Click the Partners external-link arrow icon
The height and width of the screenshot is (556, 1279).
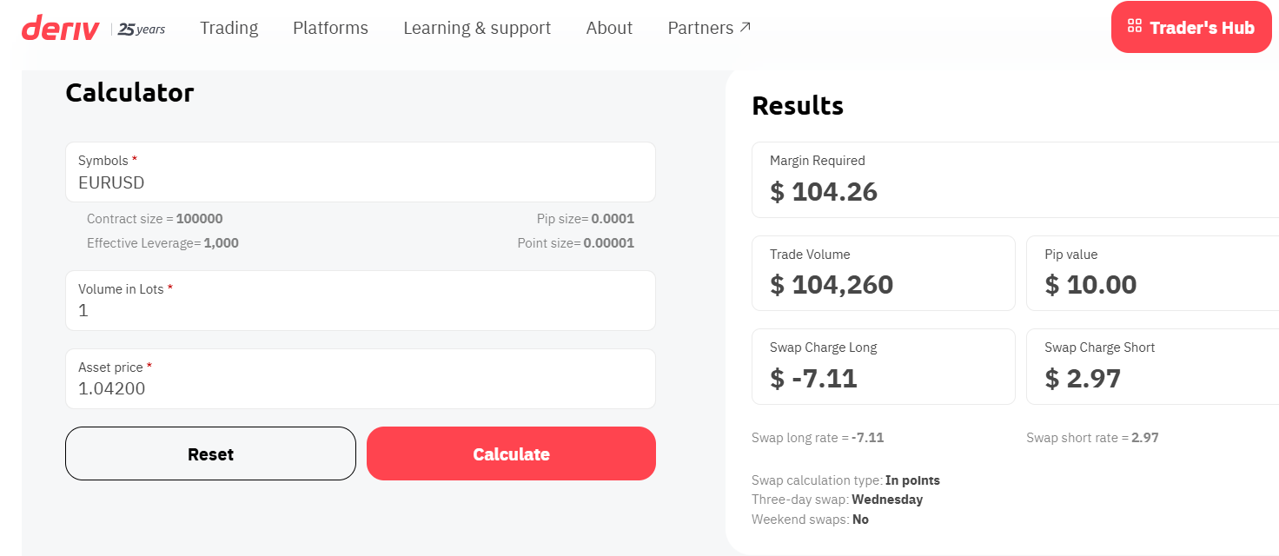point(745,28)
